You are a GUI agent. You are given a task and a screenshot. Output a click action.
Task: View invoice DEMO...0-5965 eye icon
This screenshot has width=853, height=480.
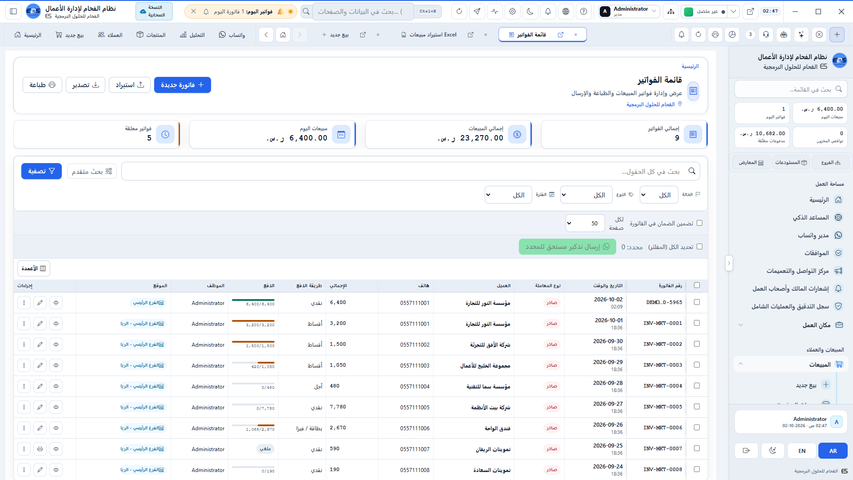click(56, 303)
